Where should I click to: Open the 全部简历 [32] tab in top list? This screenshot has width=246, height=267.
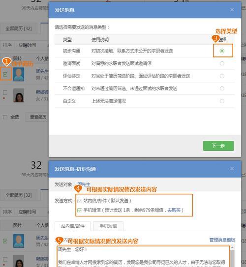pyautogui.click(x=19, y=28)
